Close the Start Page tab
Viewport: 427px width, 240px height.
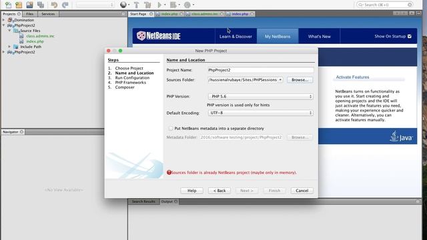click(x=151, y=14)
